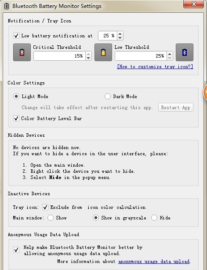
Task: Choose Show for inactive devices in main window
Action: point(51,218)
